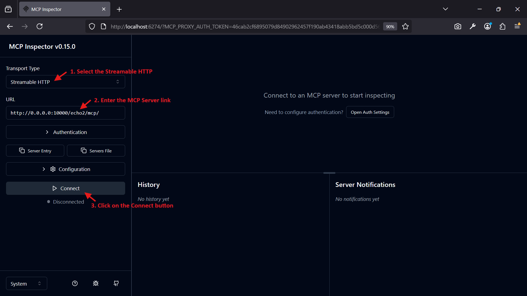This screenshot has height=296, width=527.
Task: Bookmark the page with star icon
Action: [405, 26]
